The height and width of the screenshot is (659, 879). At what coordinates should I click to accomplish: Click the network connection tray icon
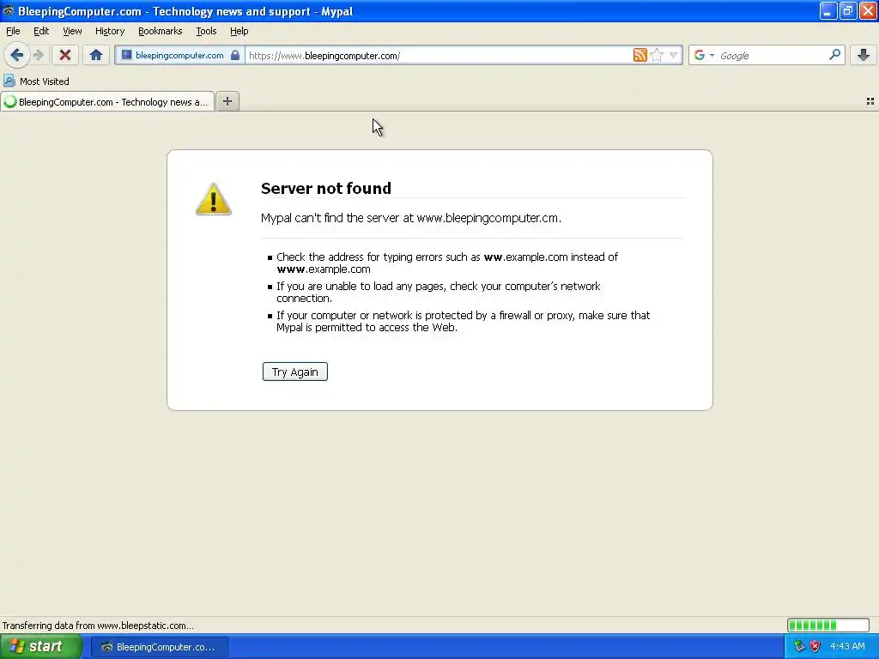pos(799,646)
